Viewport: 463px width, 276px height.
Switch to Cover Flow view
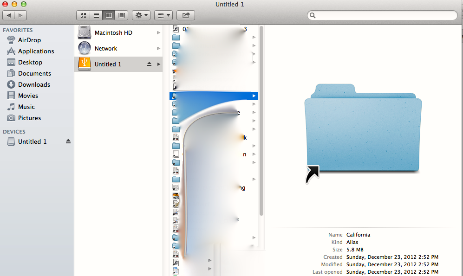point(121,15)
